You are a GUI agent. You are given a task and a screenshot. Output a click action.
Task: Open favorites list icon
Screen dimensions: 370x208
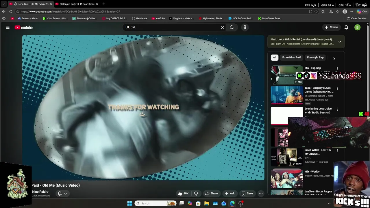pyautogui.click(x=338, y=12)
